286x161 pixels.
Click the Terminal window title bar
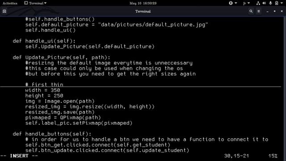(x=143, y=11)
